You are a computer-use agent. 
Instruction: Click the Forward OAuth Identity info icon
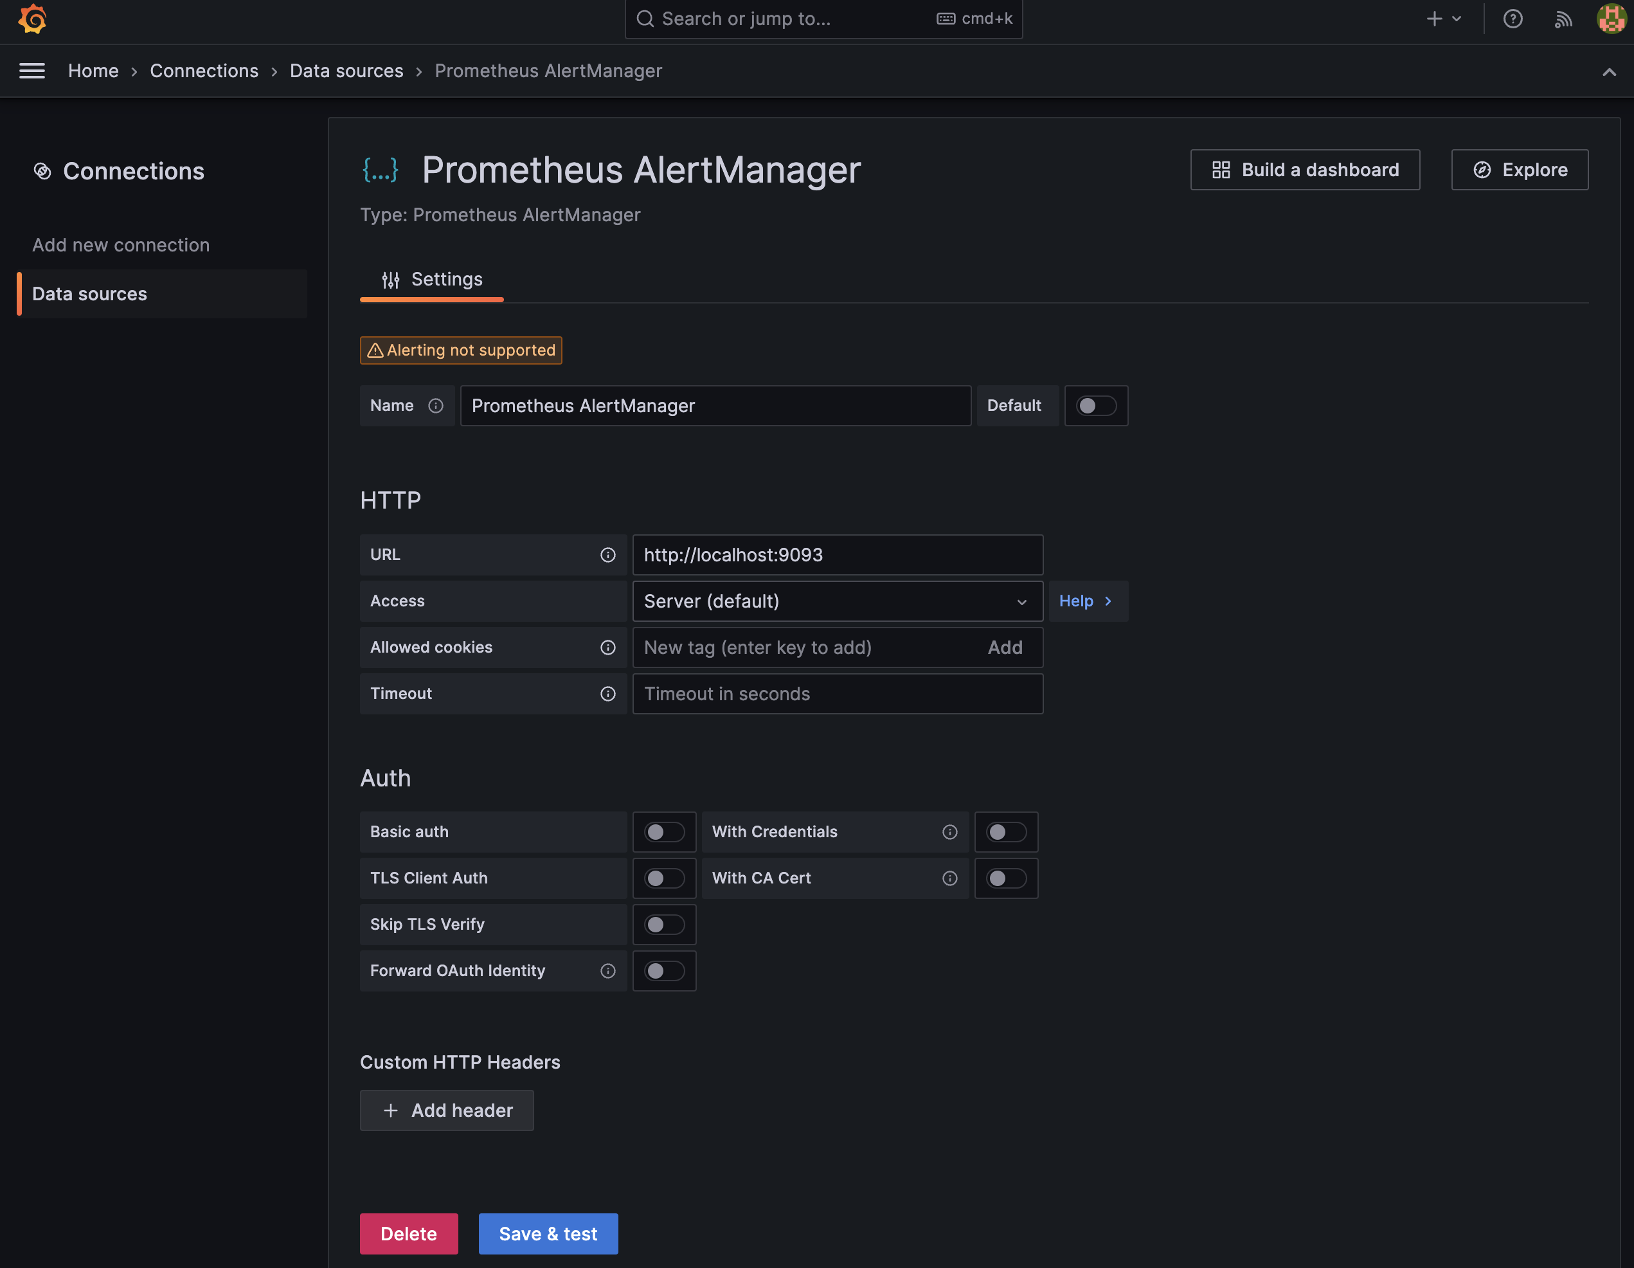[x=607, y=971]
